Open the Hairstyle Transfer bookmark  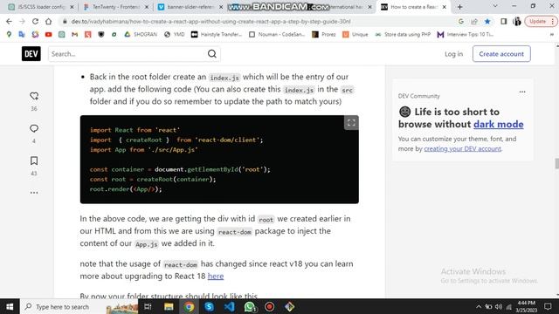coord(217,35)
